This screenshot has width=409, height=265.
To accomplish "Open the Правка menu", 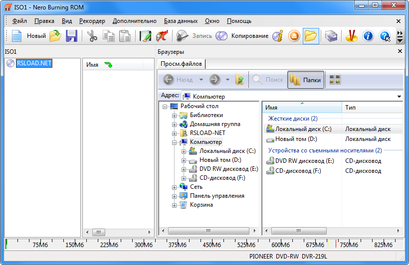I will [44, 21].
